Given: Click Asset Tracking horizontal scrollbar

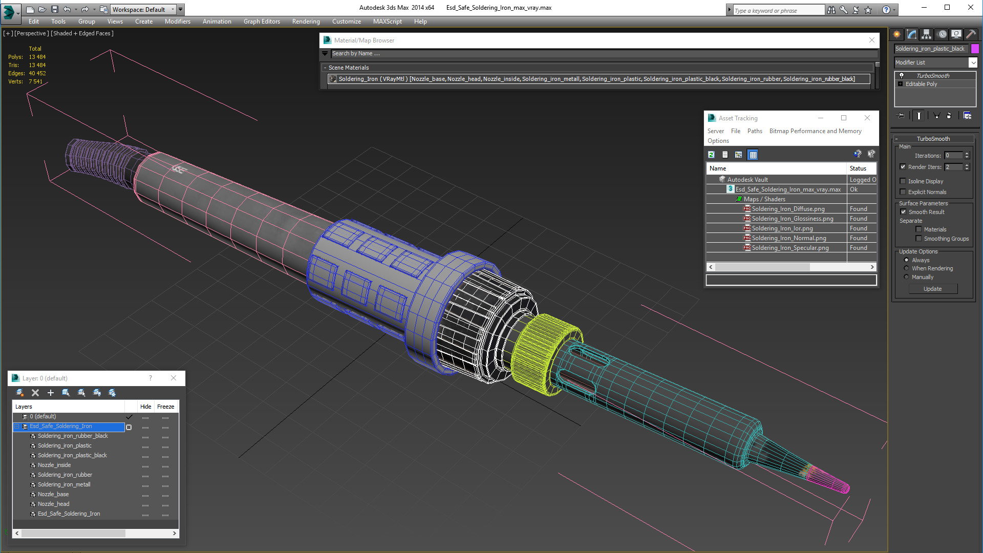Looking at the screenshot, I should (x=791, y=267).
